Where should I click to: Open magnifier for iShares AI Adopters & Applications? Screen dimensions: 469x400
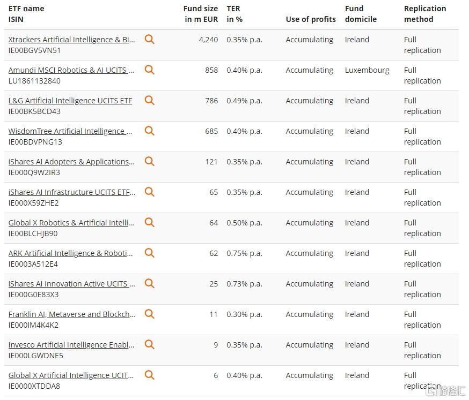[x=150, y=161]
